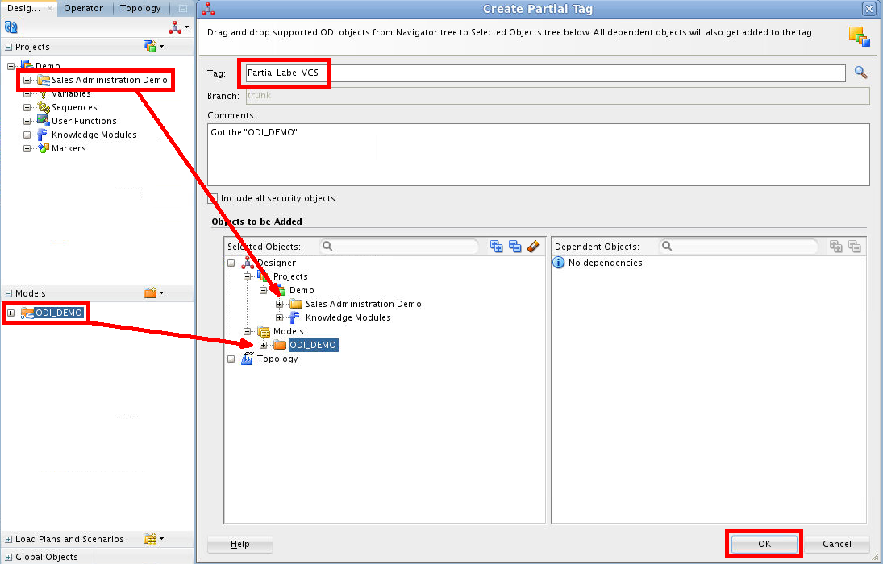The height and width of the screenshot is (564, 883).
Task: Expand ODI_DEMO in Selected Objects tree
Action: (x=263, y=345)
